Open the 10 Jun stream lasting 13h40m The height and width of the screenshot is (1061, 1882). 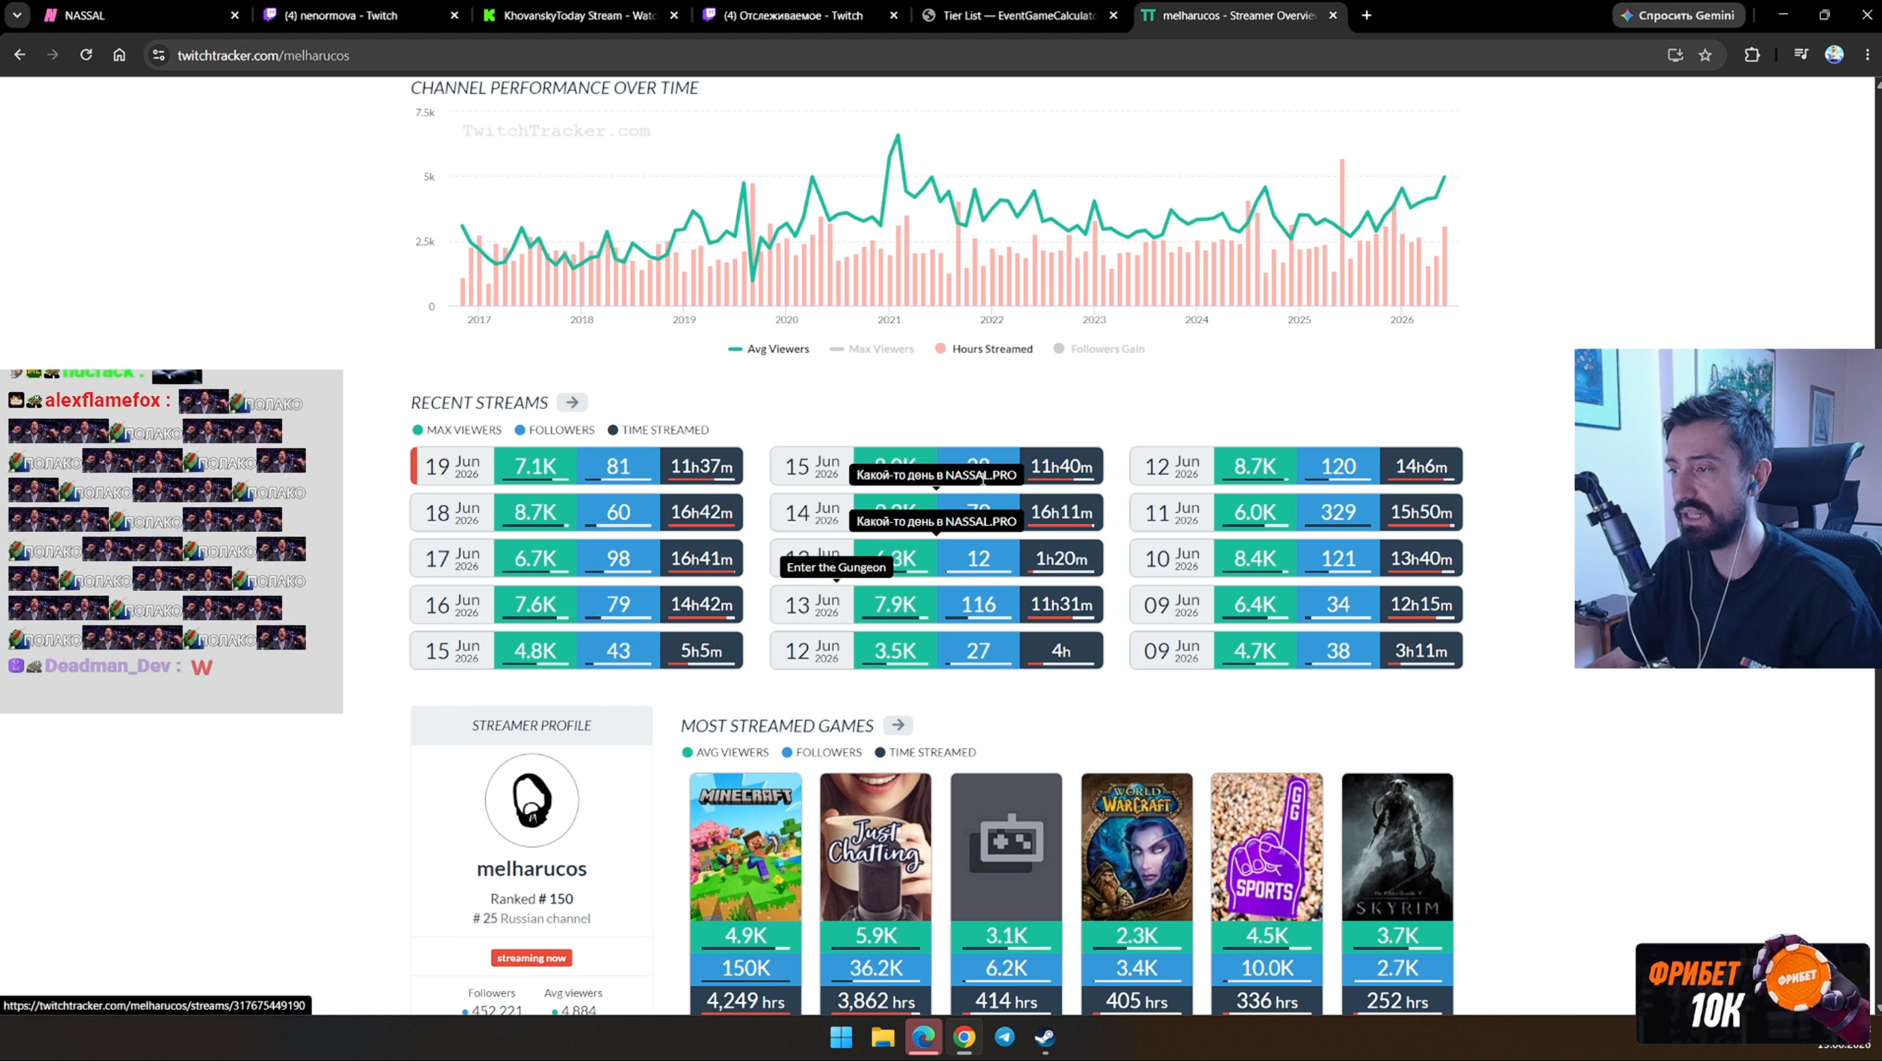coord(1296,558)
